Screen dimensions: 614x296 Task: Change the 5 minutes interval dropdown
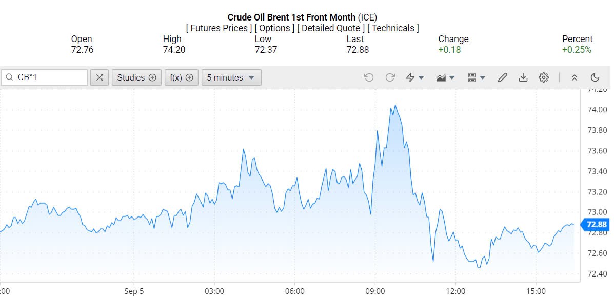[231, 77]
